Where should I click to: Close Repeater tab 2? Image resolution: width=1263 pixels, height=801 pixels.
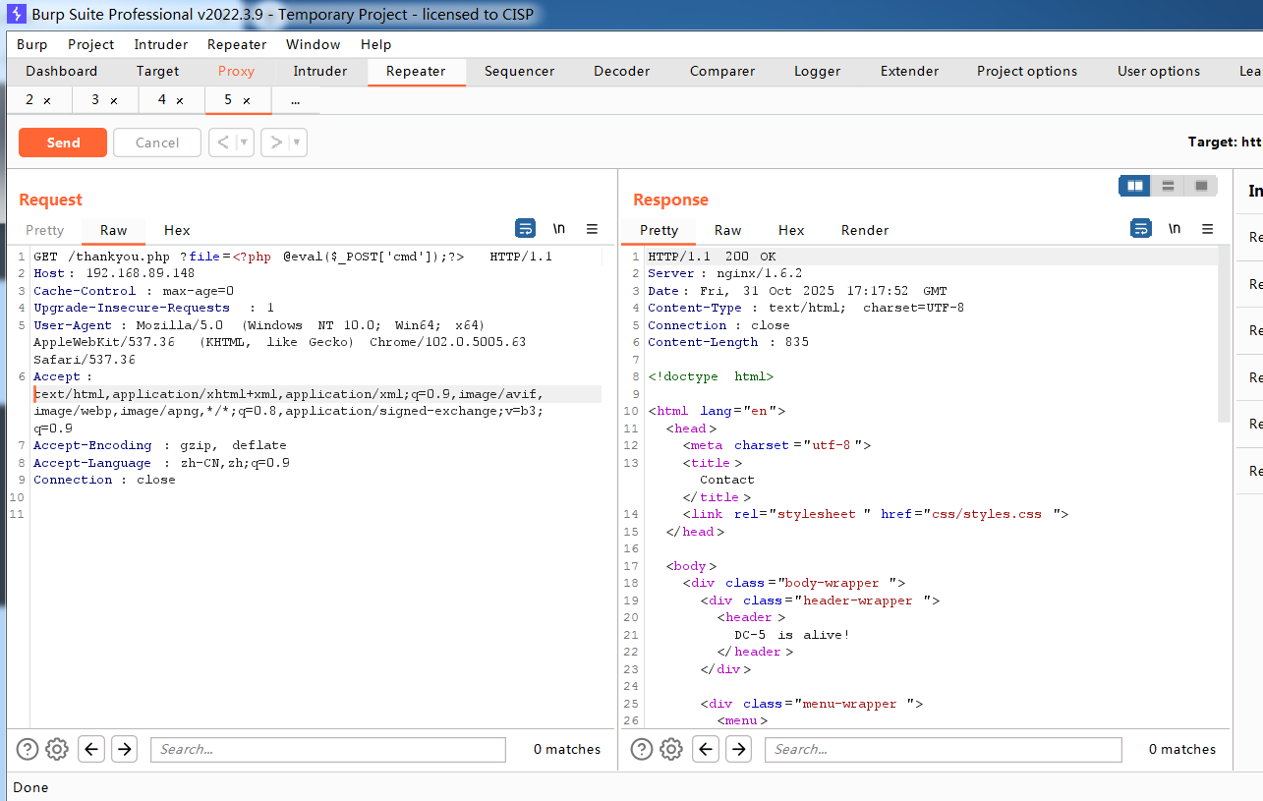(47, 101)
